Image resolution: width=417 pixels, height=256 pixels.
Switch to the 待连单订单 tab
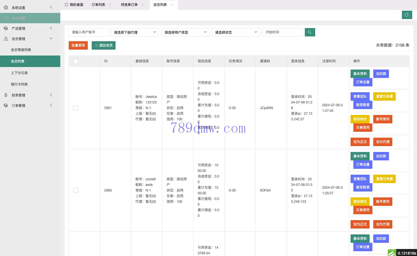[x=129, y=5]
